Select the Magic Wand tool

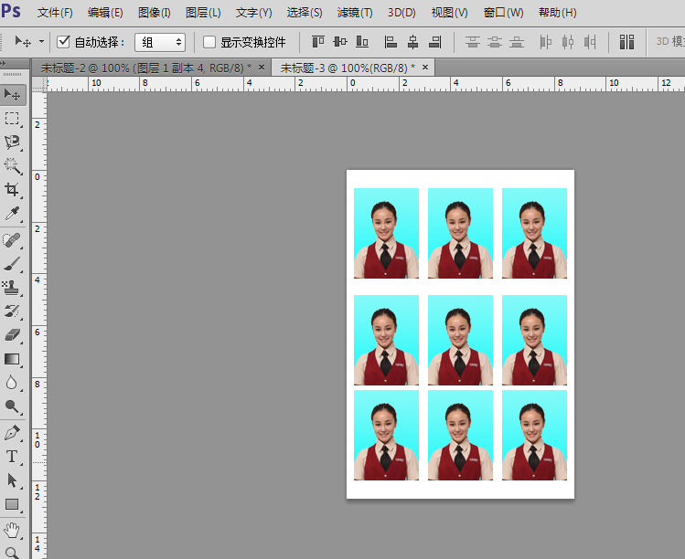coord(13,165)
